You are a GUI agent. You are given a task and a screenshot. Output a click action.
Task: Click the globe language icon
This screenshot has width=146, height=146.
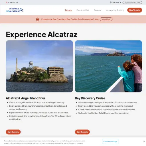coord(111,3)
